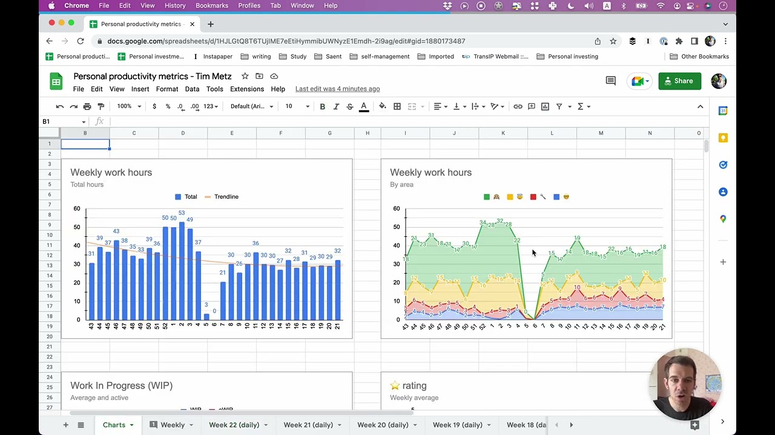The height and width of the screenshot is (435, 775).
Task: Insert a comment
Action: tap(532, 106)
